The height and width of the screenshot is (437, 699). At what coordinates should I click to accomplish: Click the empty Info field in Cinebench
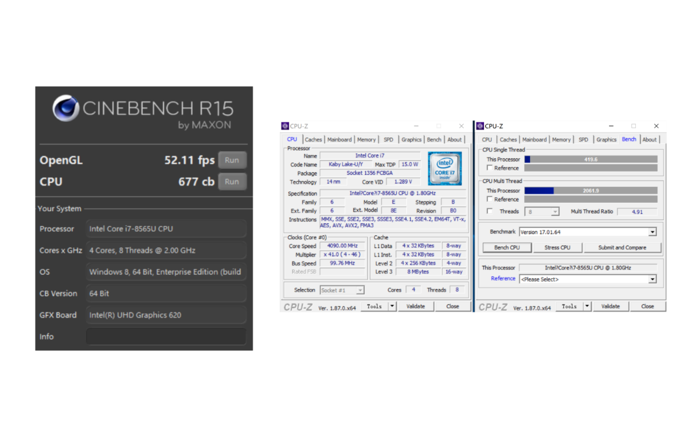pyautogui.click(x=166, y=337)
